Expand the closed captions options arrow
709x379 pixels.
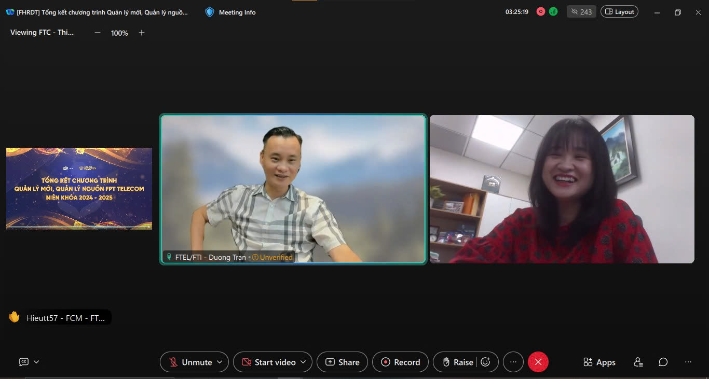click(36, 362)
